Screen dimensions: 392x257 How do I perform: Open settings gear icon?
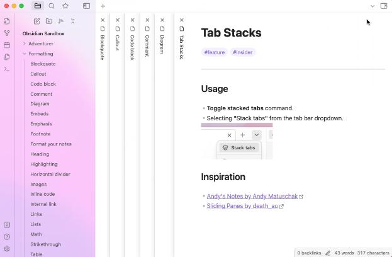[x=7, y=249]
